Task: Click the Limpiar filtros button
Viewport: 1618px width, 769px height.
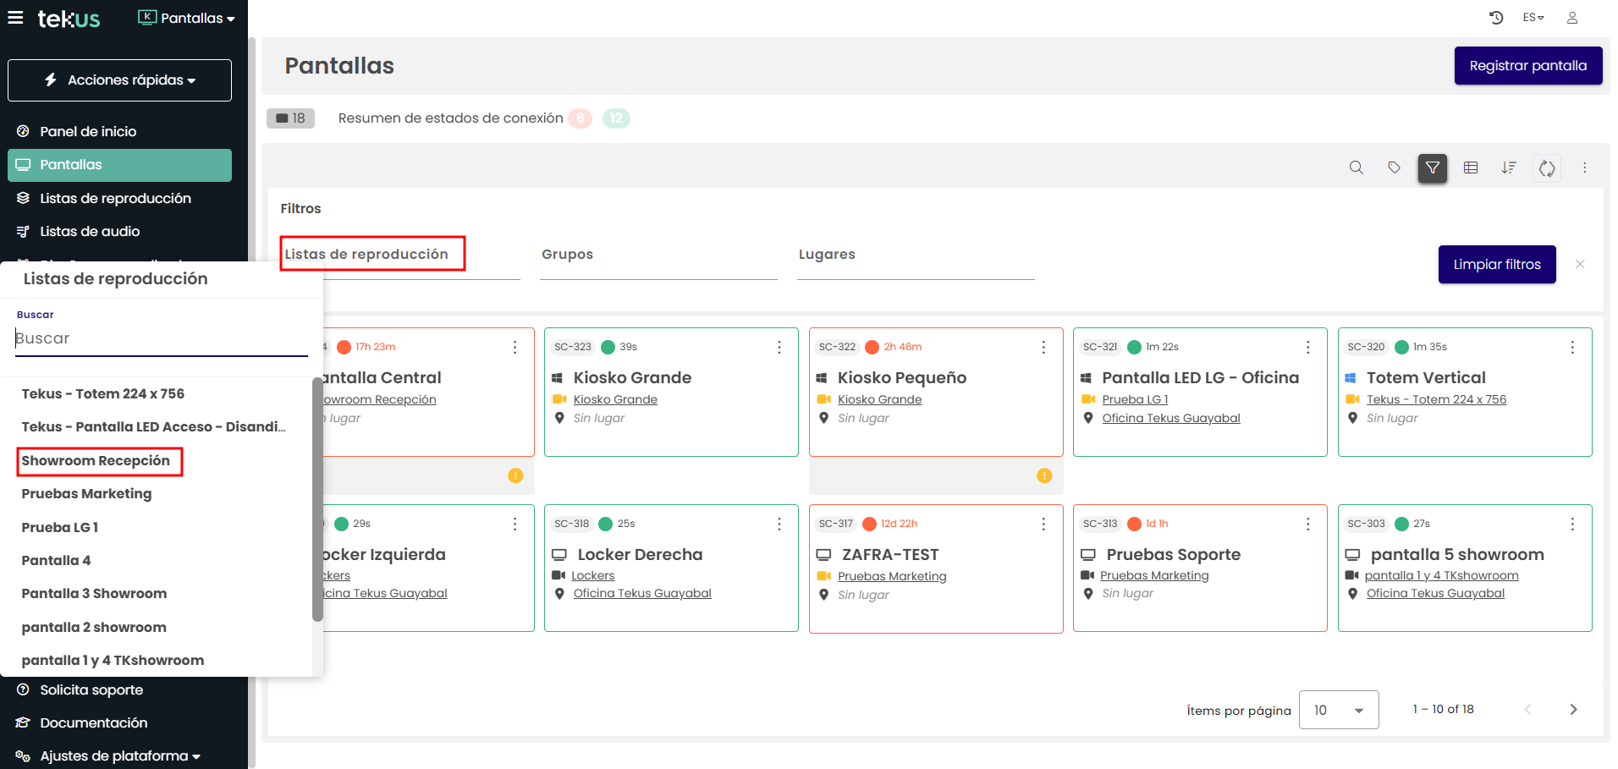Action: point(1496,265)
